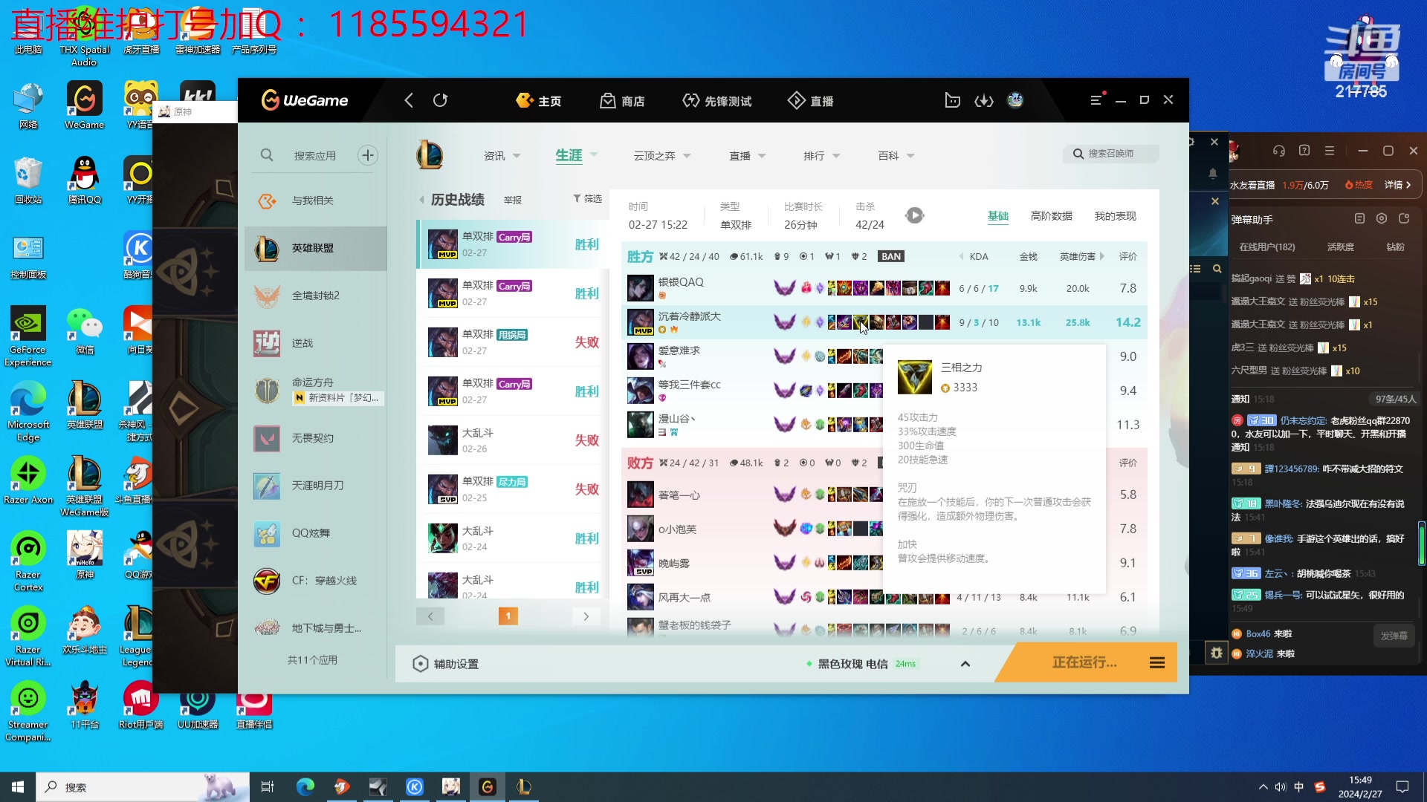Click the 正在运行 button

pyautogui.click(x=1084, y=662)
